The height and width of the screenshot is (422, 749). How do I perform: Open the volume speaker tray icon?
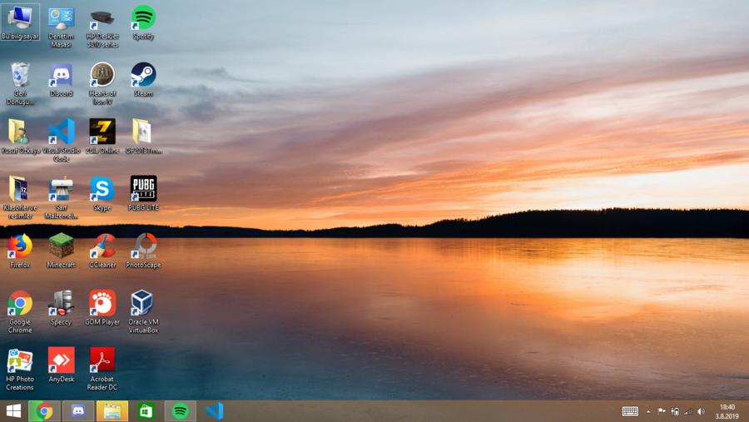pos(701,411)
